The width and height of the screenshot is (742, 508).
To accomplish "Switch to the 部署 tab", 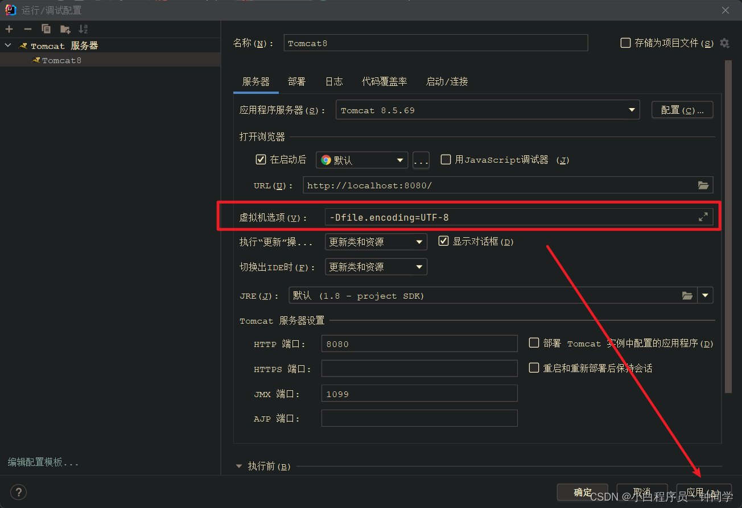I will pos(297,82).
